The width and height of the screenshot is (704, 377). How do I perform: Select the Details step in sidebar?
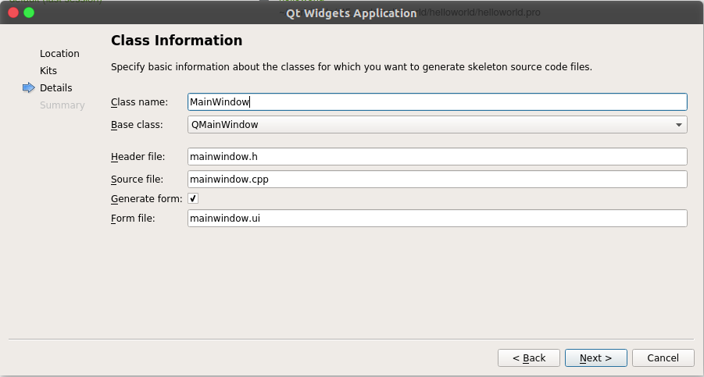(x=56, y=88)
